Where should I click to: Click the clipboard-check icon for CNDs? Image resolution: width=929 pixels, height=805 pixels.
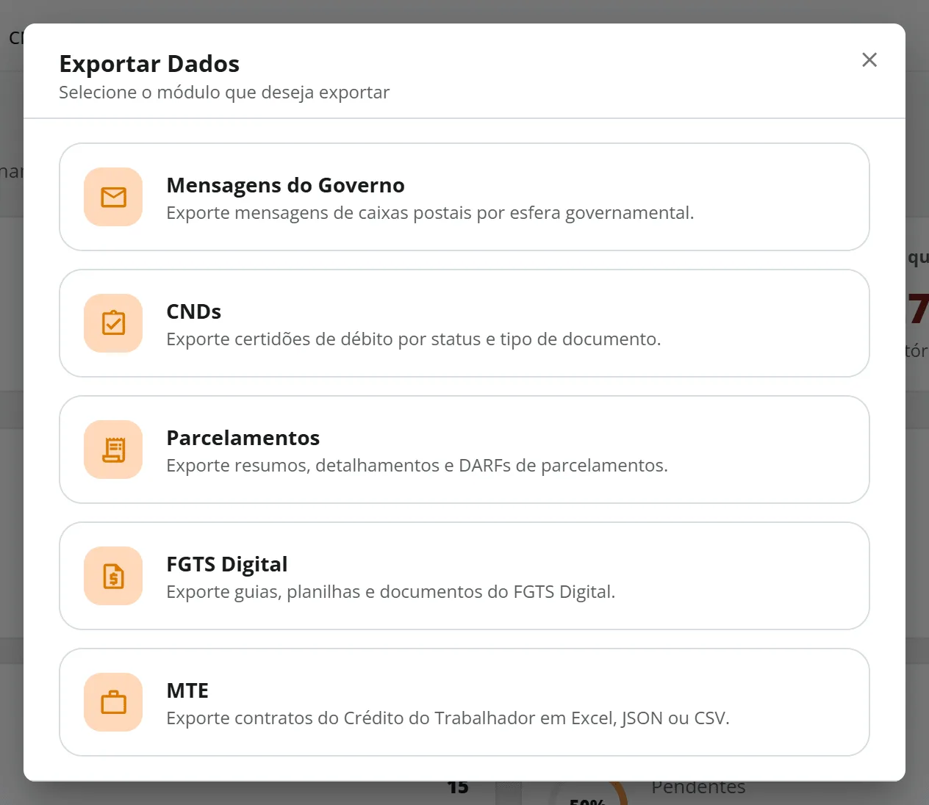pos(113,323)
